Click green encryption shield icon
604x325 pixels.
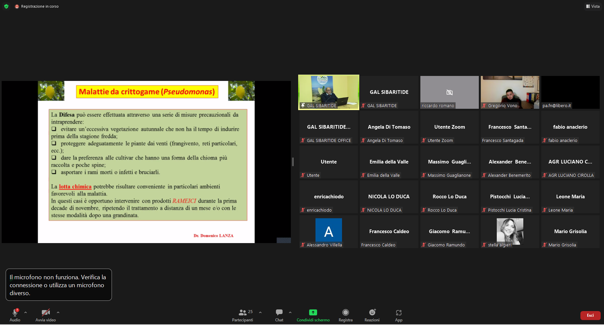pos(6,6)
